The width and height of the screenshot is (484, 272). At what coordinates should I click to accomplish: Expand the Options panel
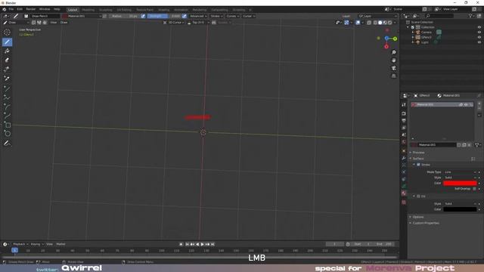[418, 217]
